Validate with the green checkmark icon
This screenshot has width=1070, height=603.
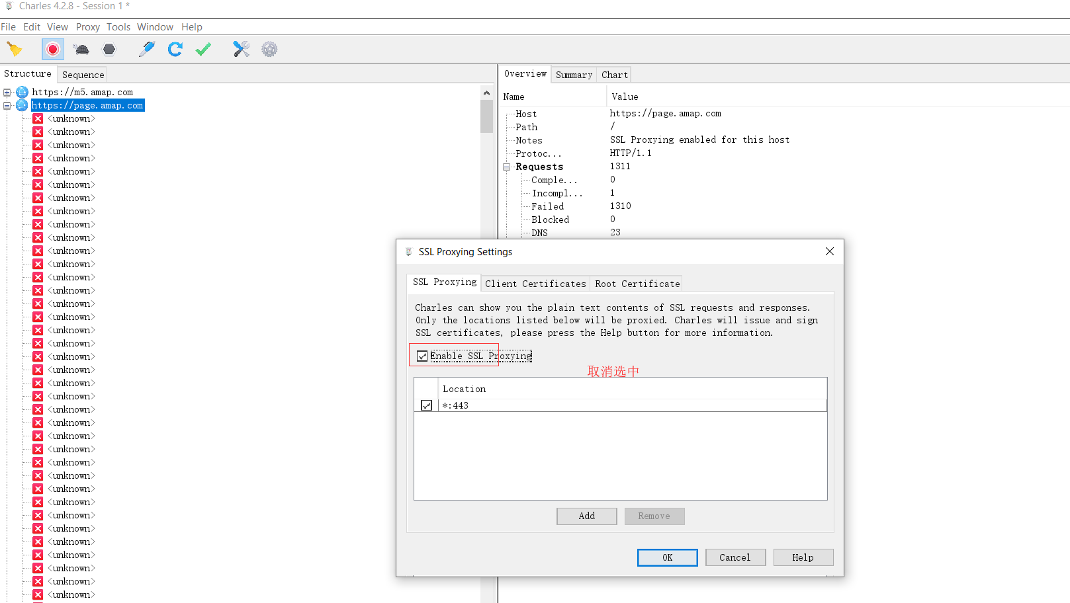pyautogui.click(x=204, y=50)
